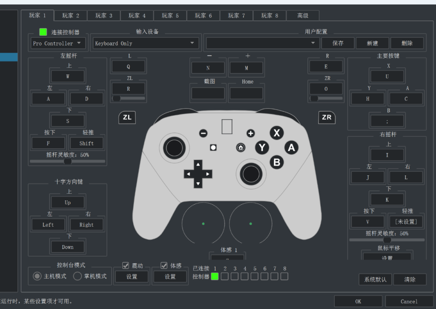Image resolution: width=436 pixels, height=309 pixels.
Task: Click the A button on controller image
Action: (x=291, y=147)
